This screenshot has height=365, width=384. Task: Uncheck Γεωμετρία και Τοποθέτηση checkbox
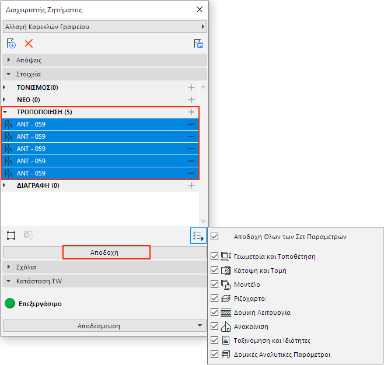coord(215,257)
